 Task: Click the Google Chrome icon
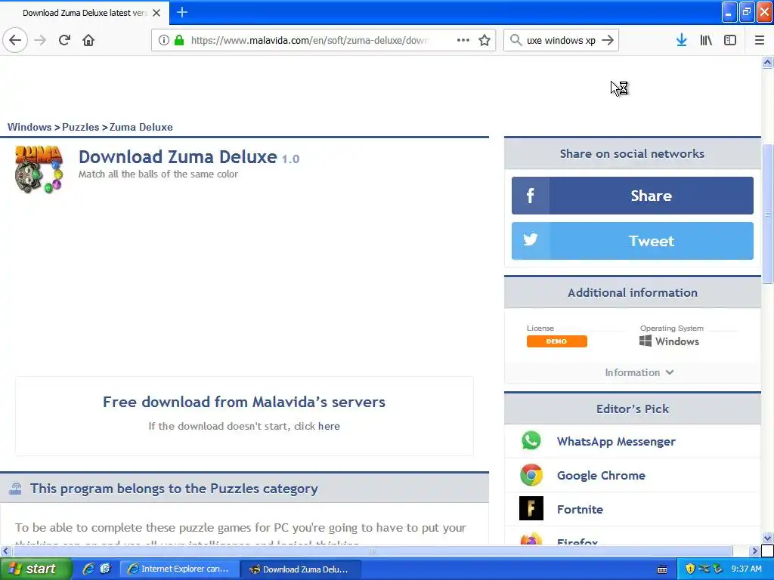pyautogui.click(x=531, y=475)
